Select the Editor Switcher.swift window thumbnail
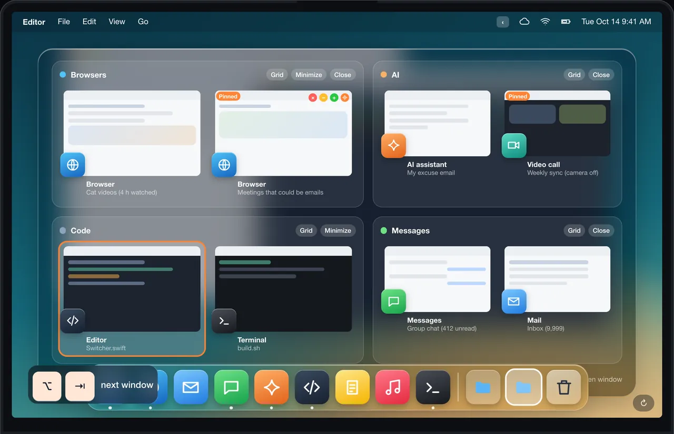The height and width of the screenshot is (434, 674). point(132,289)
